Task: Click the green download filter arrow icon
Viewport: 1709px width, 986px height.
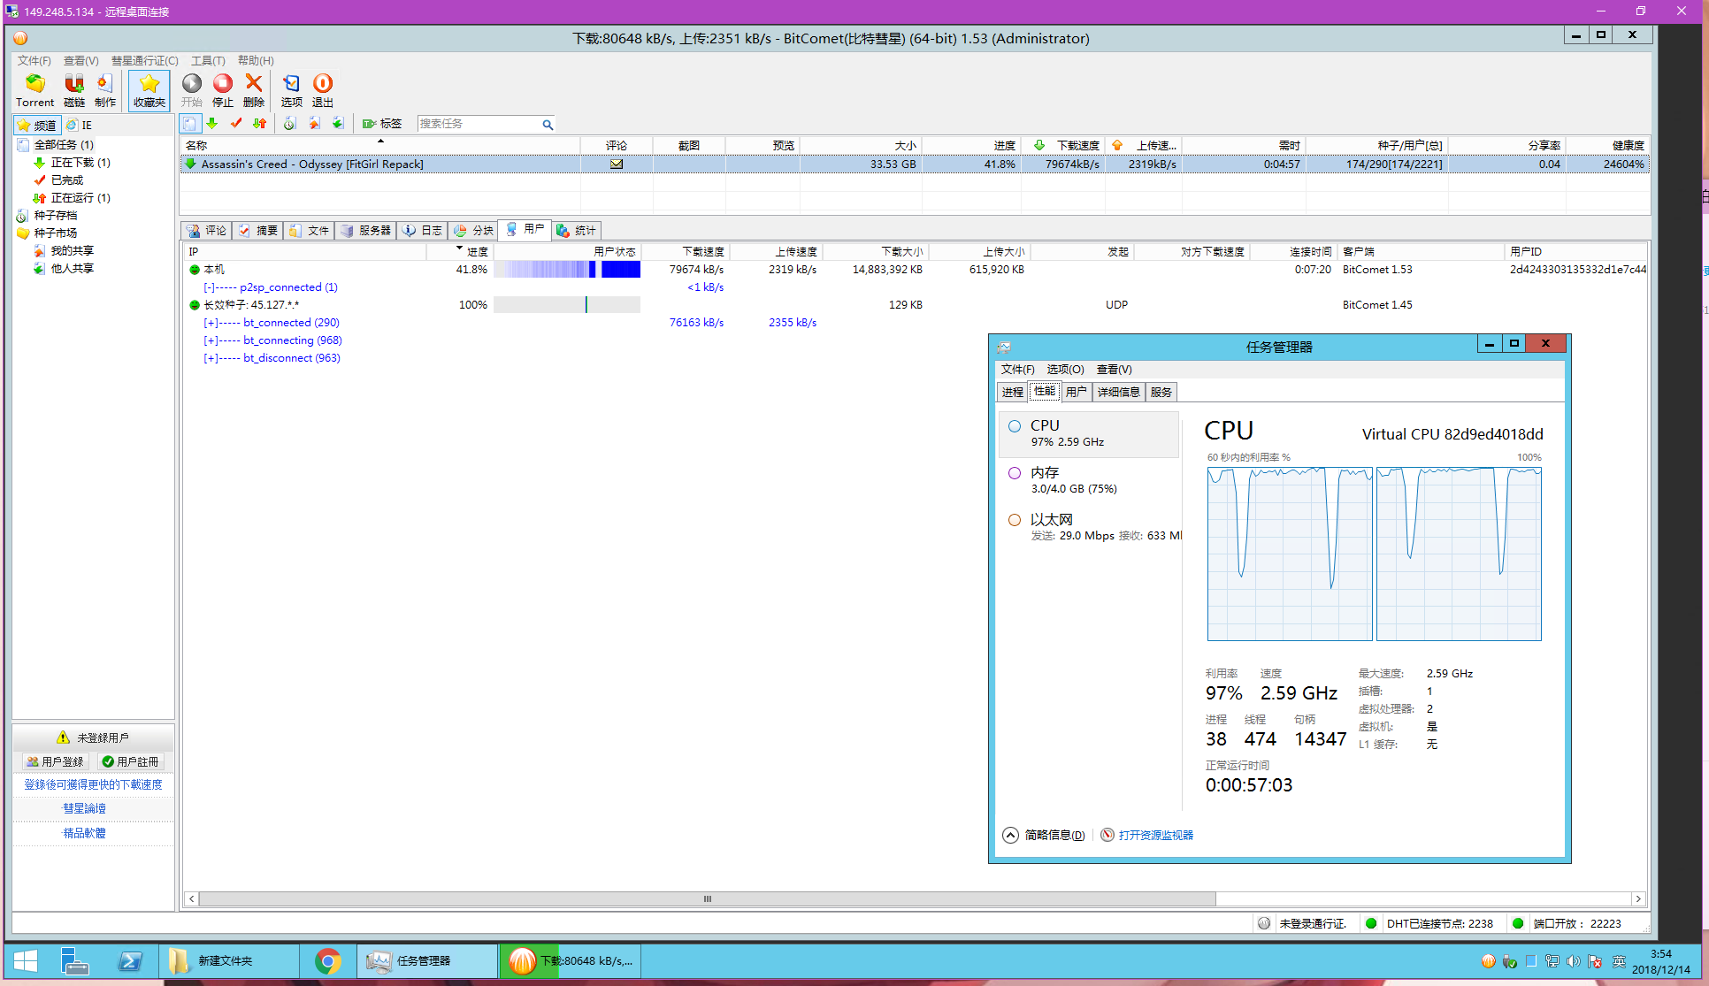Action: 212,124
